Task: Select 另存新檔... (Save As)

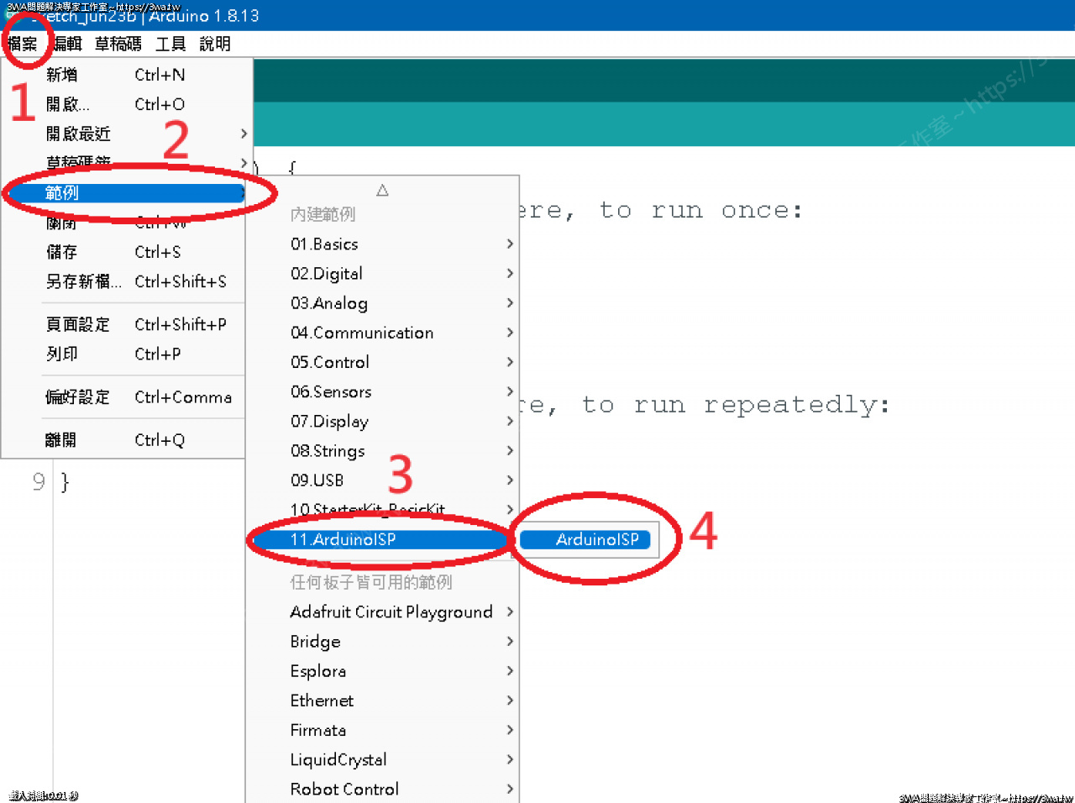Action: [83, 281]
